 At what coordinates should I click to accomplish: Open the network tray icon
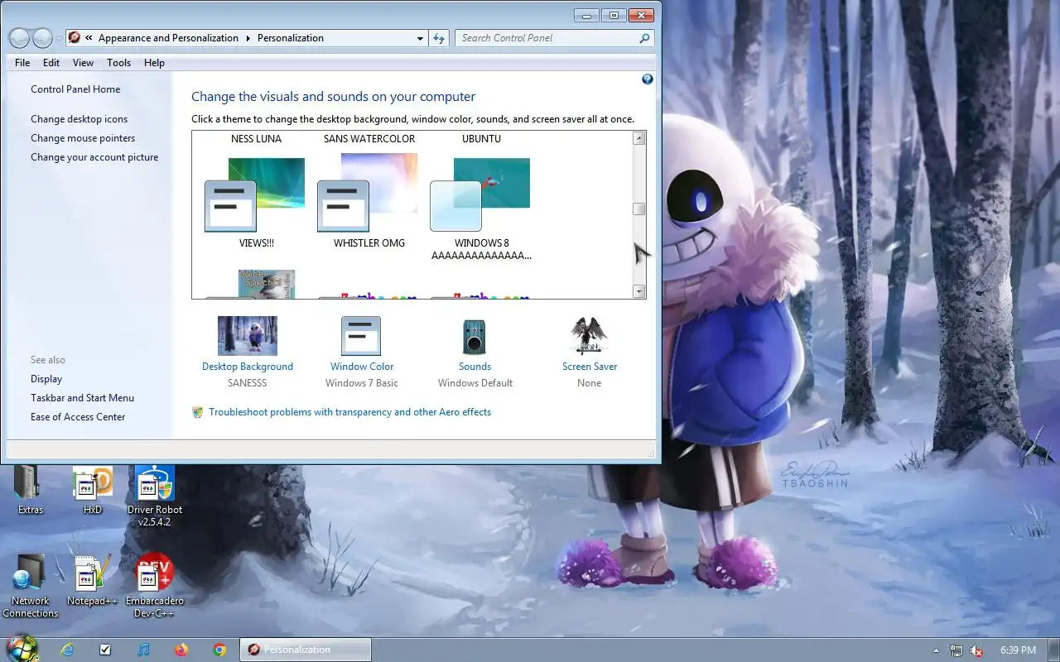click(956, 650)
